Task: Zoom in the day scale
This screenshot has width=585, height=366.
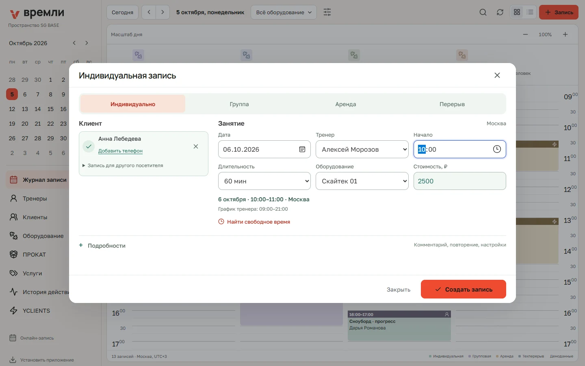Action: (x=565, y=35)
